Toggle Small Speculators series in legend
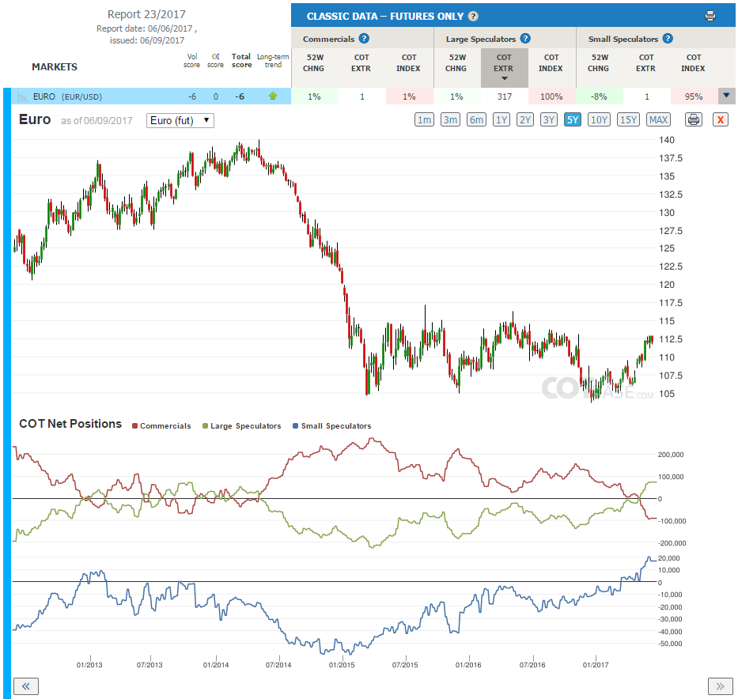738x699 pixels. [x=331, y=425]
